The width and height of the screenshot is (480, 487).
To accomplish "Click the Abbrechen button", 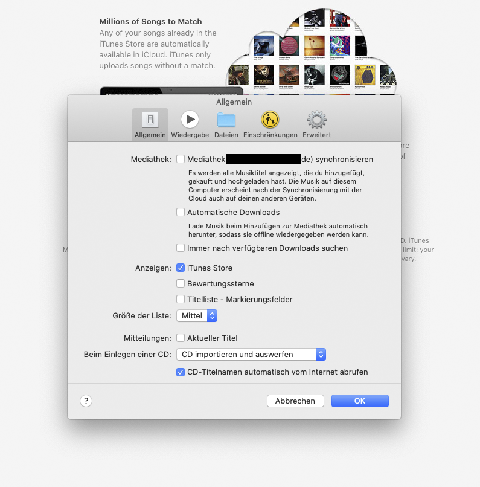I will pos(295,401).
